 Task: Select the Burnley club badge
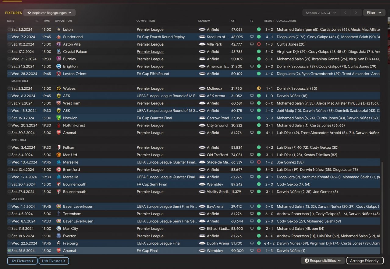point(59,59)
